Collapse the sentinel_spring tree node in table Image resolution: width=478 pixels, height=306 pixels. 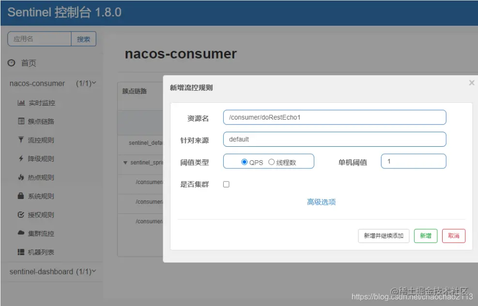(125, 163)
